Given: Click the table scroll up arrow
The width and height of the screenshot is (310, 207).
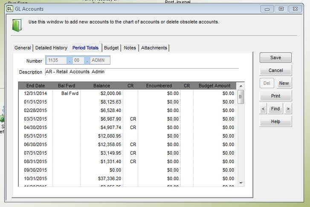Looking at the screenshot, I should tap(241, 86).
